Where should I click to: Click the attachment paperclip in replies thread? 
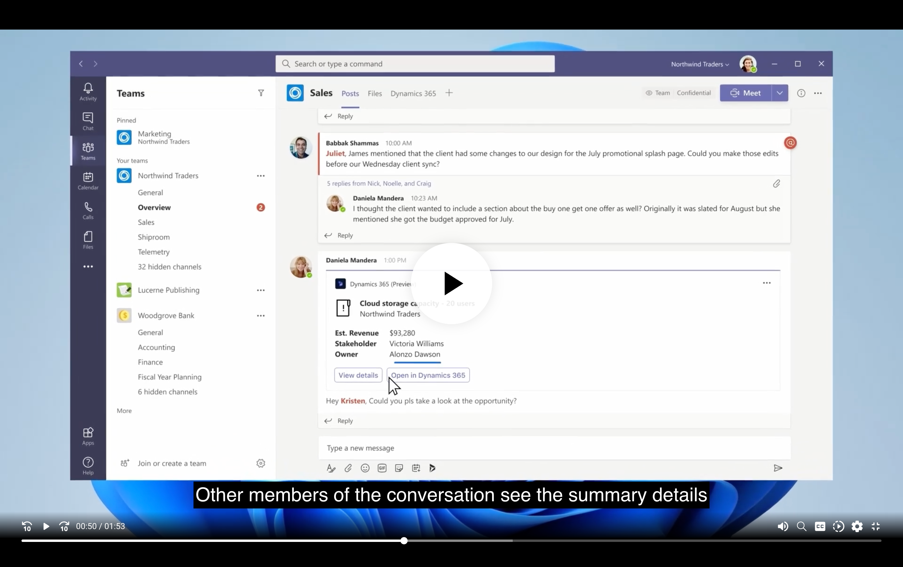[x=776, y=183]
